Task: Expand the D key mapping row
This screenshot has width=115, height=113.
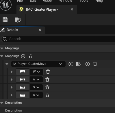Action: tap(12, 95)
